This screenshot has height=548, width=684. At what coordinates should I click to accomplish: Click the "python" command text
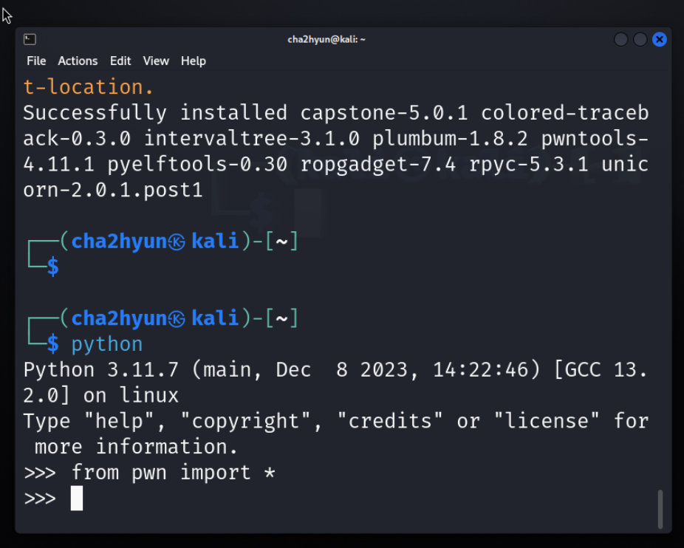(107, 344)
